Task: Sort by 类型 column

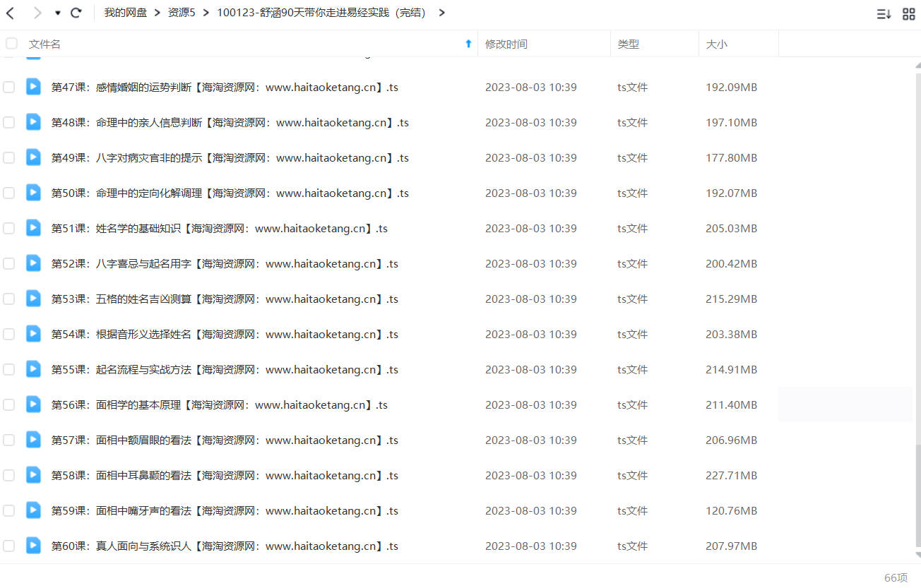Action: (628, 44)
